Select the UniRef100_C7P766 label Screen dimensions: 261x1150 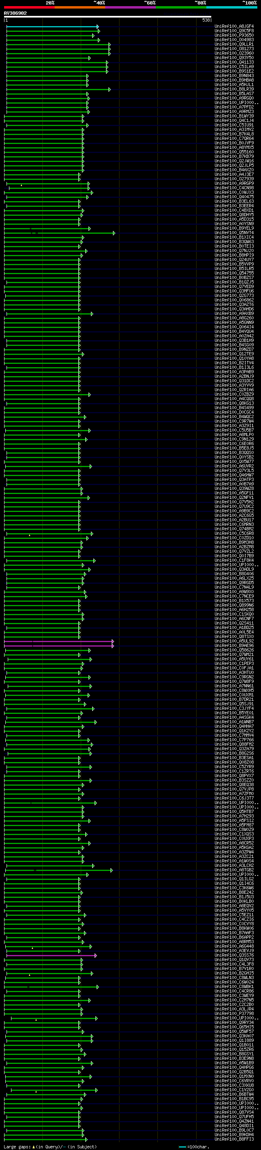234,740
